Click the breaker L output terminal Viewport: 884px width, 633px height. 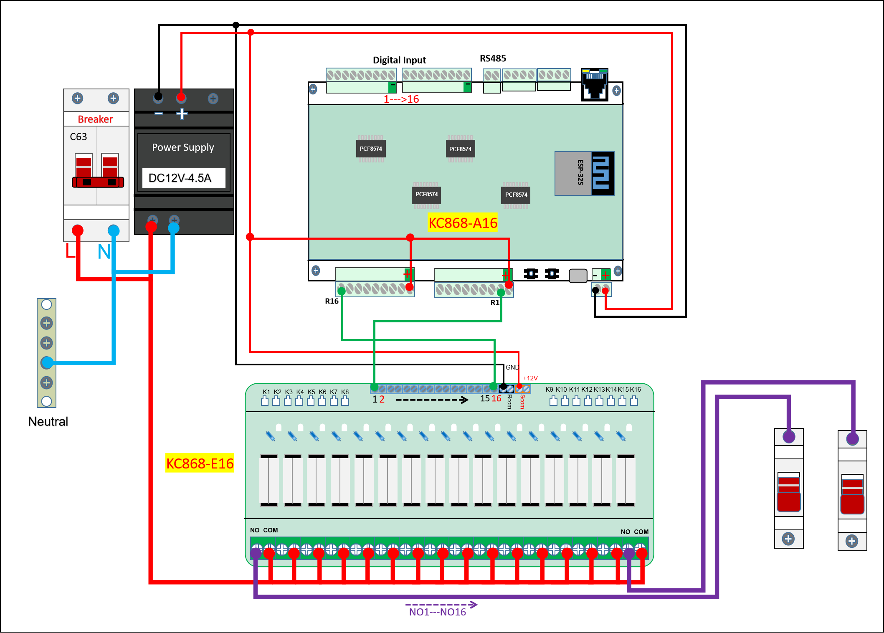pyautogui.click(x=78, y=230)
